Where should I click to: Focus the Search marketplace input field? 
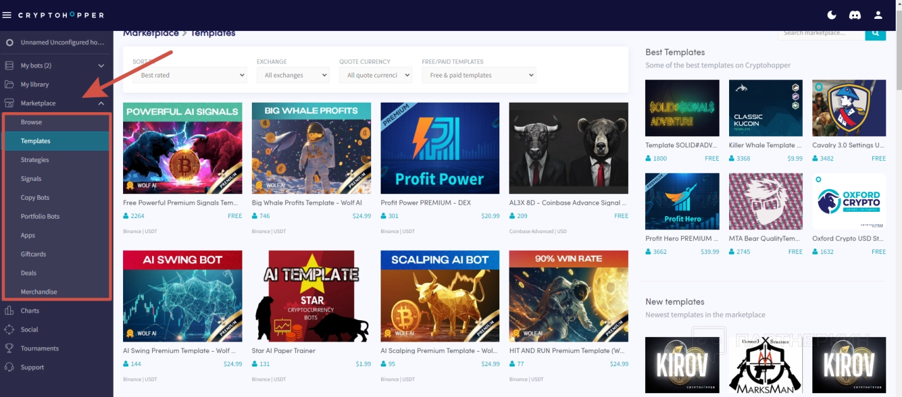click(821, 33)
